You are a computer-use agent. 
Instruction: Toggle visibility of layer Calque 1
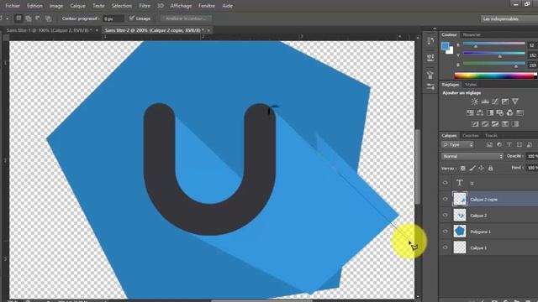(445, 247)
